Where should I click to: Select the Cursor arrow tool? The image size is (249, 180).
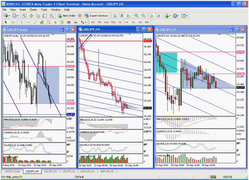(6, 22)
